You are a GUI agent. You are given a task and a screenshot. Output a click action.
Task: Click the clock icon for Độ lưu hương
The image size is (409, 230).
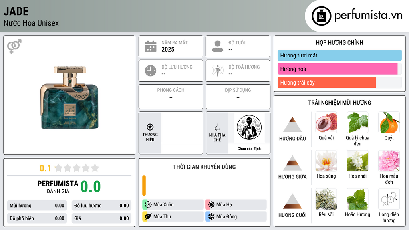(151, 71)
